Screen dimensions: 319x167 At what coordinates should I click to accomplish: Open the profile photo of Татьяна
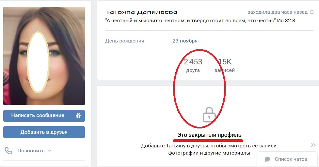44,56
